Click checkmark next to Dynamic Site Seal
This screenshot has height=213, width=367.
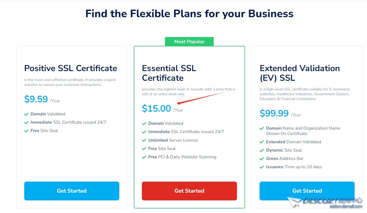point(262,150)
